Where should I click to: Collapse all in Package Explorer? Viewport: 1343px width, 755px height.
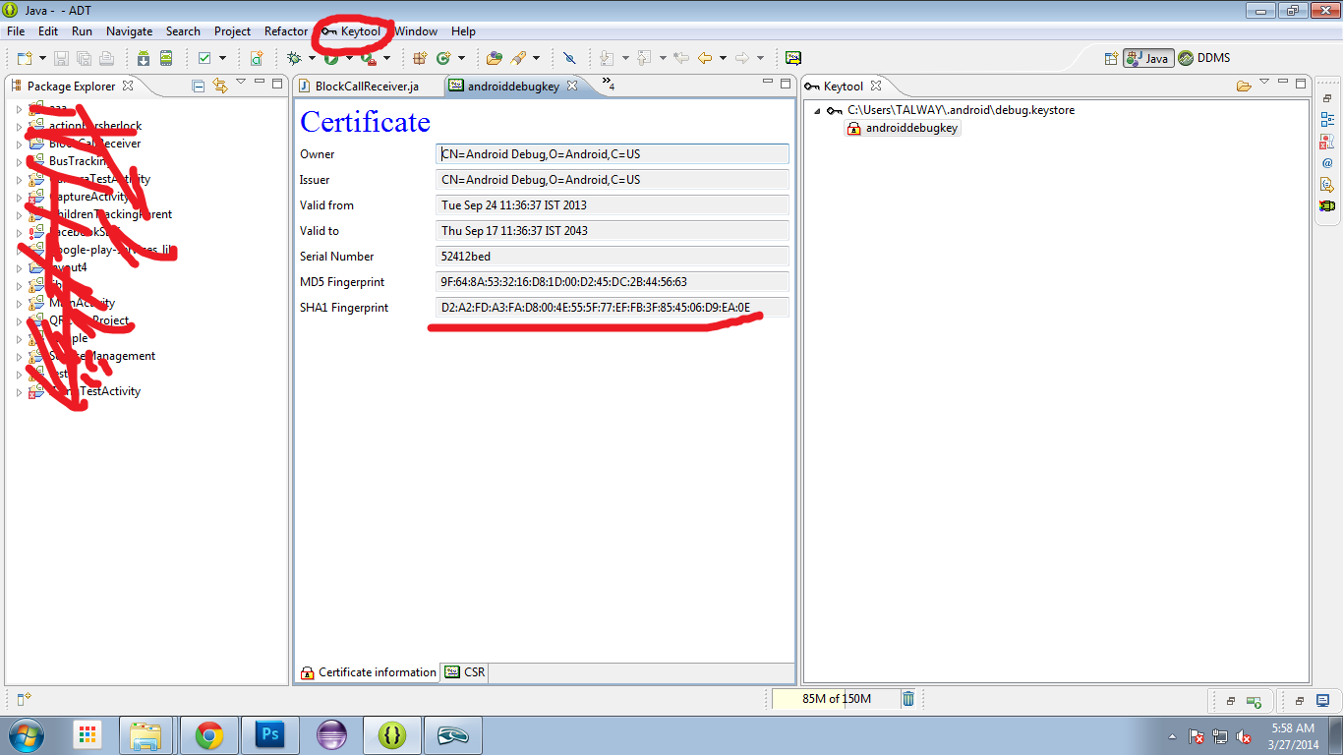click(199, 86)
